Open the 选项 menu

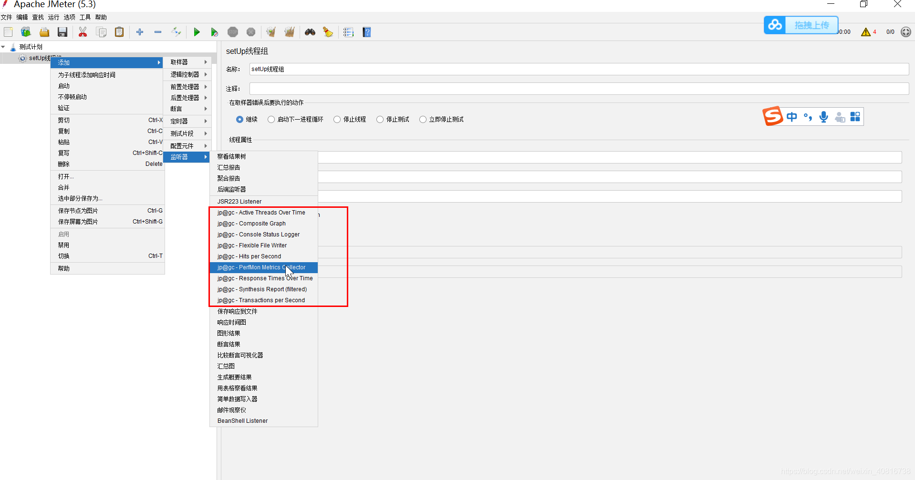[x=70, y=17]
